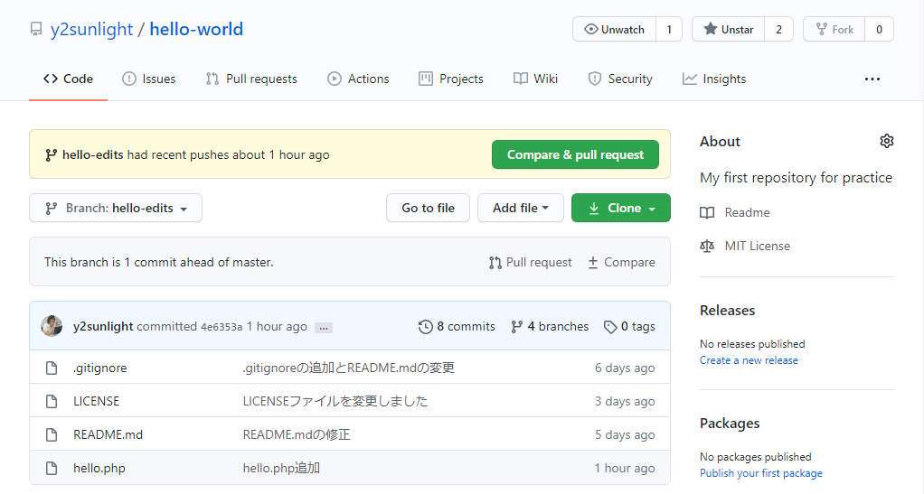Click the MIT License link
Image resolution: width=924 pixels, height=494 pixels.
(757, 246)
